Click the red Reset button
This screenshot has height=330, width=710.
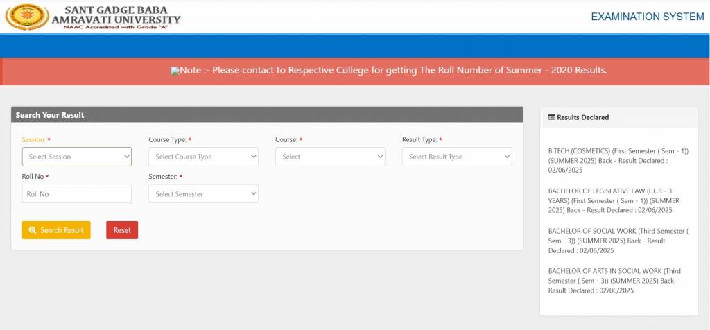tap(122, 230)
